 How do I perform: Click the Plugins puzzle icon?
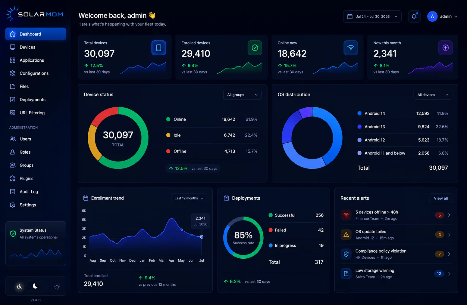pos(13,178)
